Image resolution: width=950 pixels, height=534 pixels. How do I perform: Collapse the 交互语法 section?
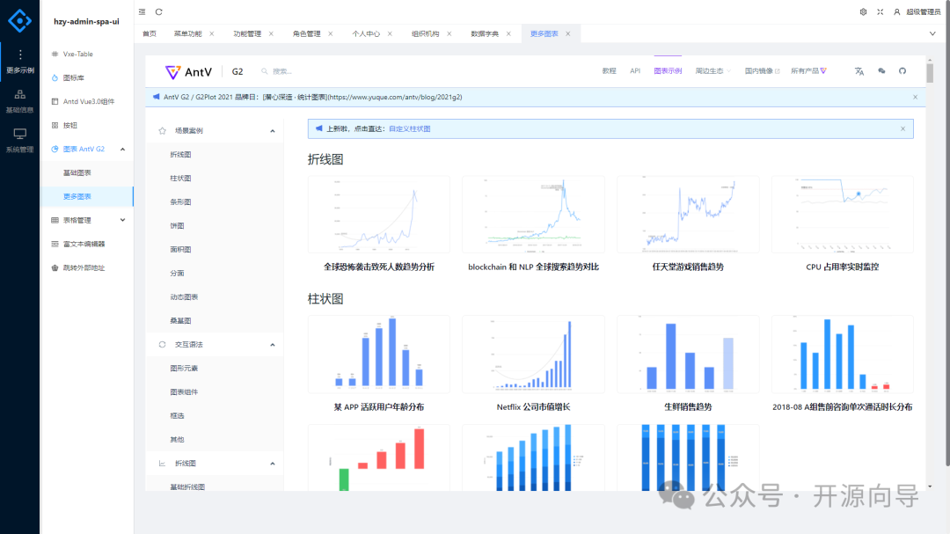click(273, 345)
